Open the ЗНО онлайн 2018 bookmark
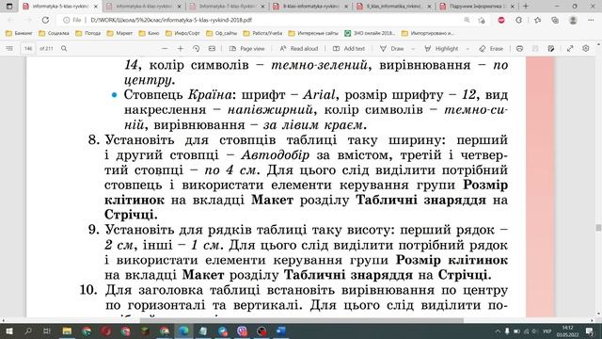 370,34
